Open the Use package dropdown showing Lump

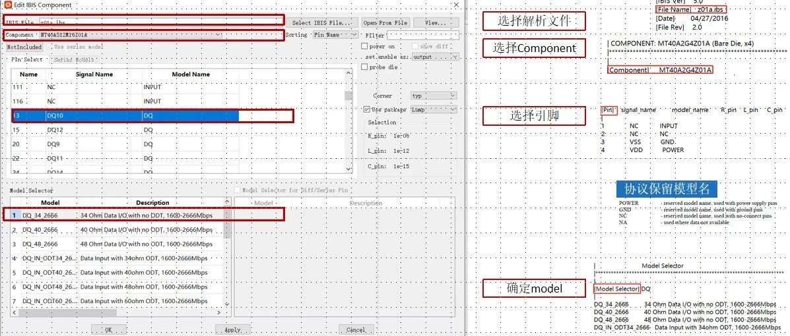(x=434, y=109)
